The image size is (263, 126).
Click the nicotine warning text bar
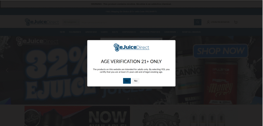tap(131, 4)
